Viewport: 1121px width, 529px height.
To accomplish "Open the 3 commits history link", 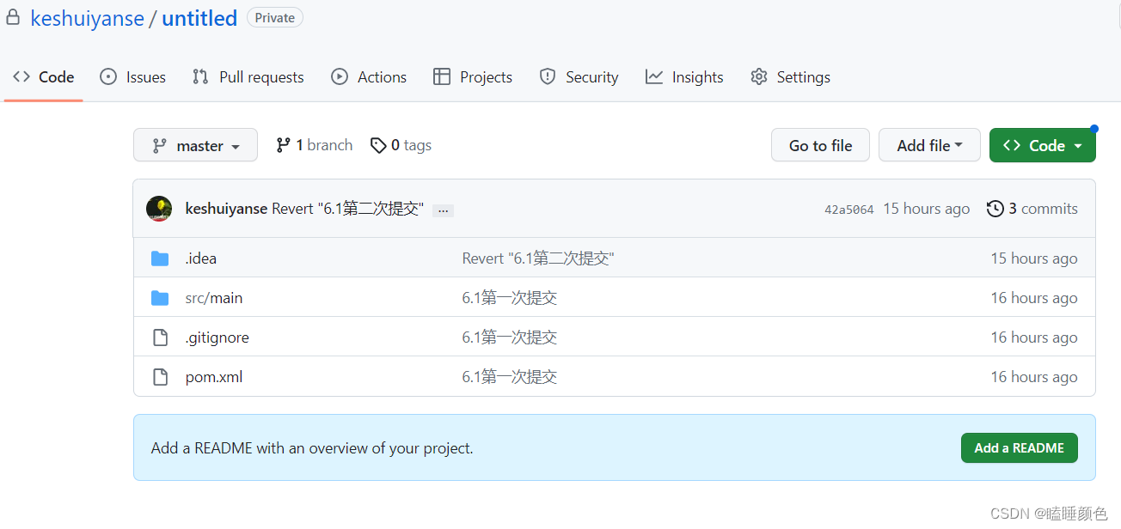I will tap(1032, 209).
